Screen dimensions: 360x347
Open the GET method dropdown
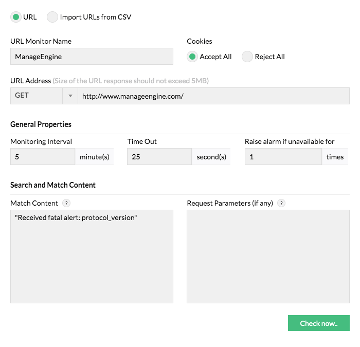36,96
